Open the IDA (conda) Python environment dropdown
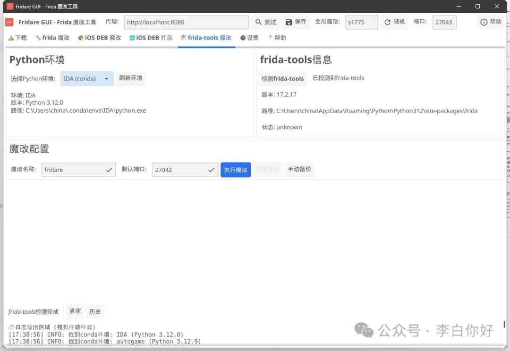Image resolution: width=510 pixels, height=351 pixels. [87, 79]
